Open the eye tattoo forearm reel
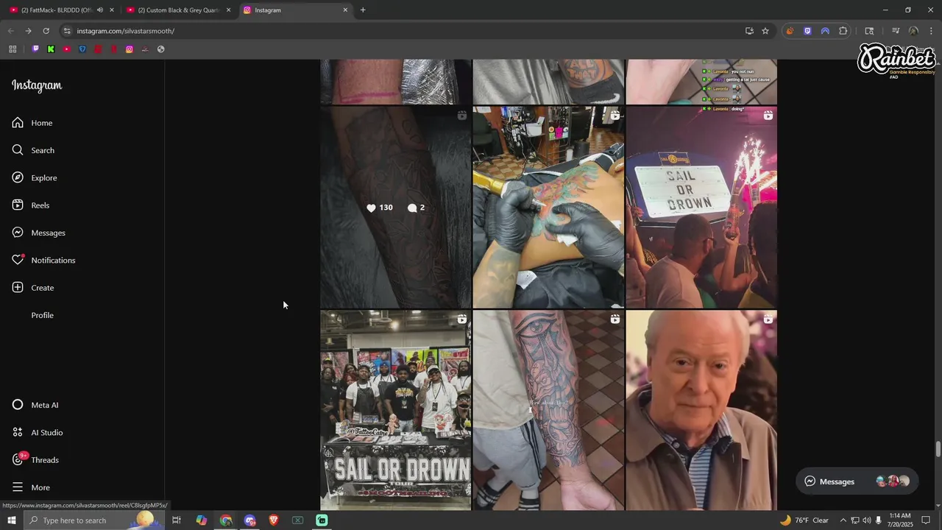942x530 pixels. pyautogui.click(x=548, y=410)
